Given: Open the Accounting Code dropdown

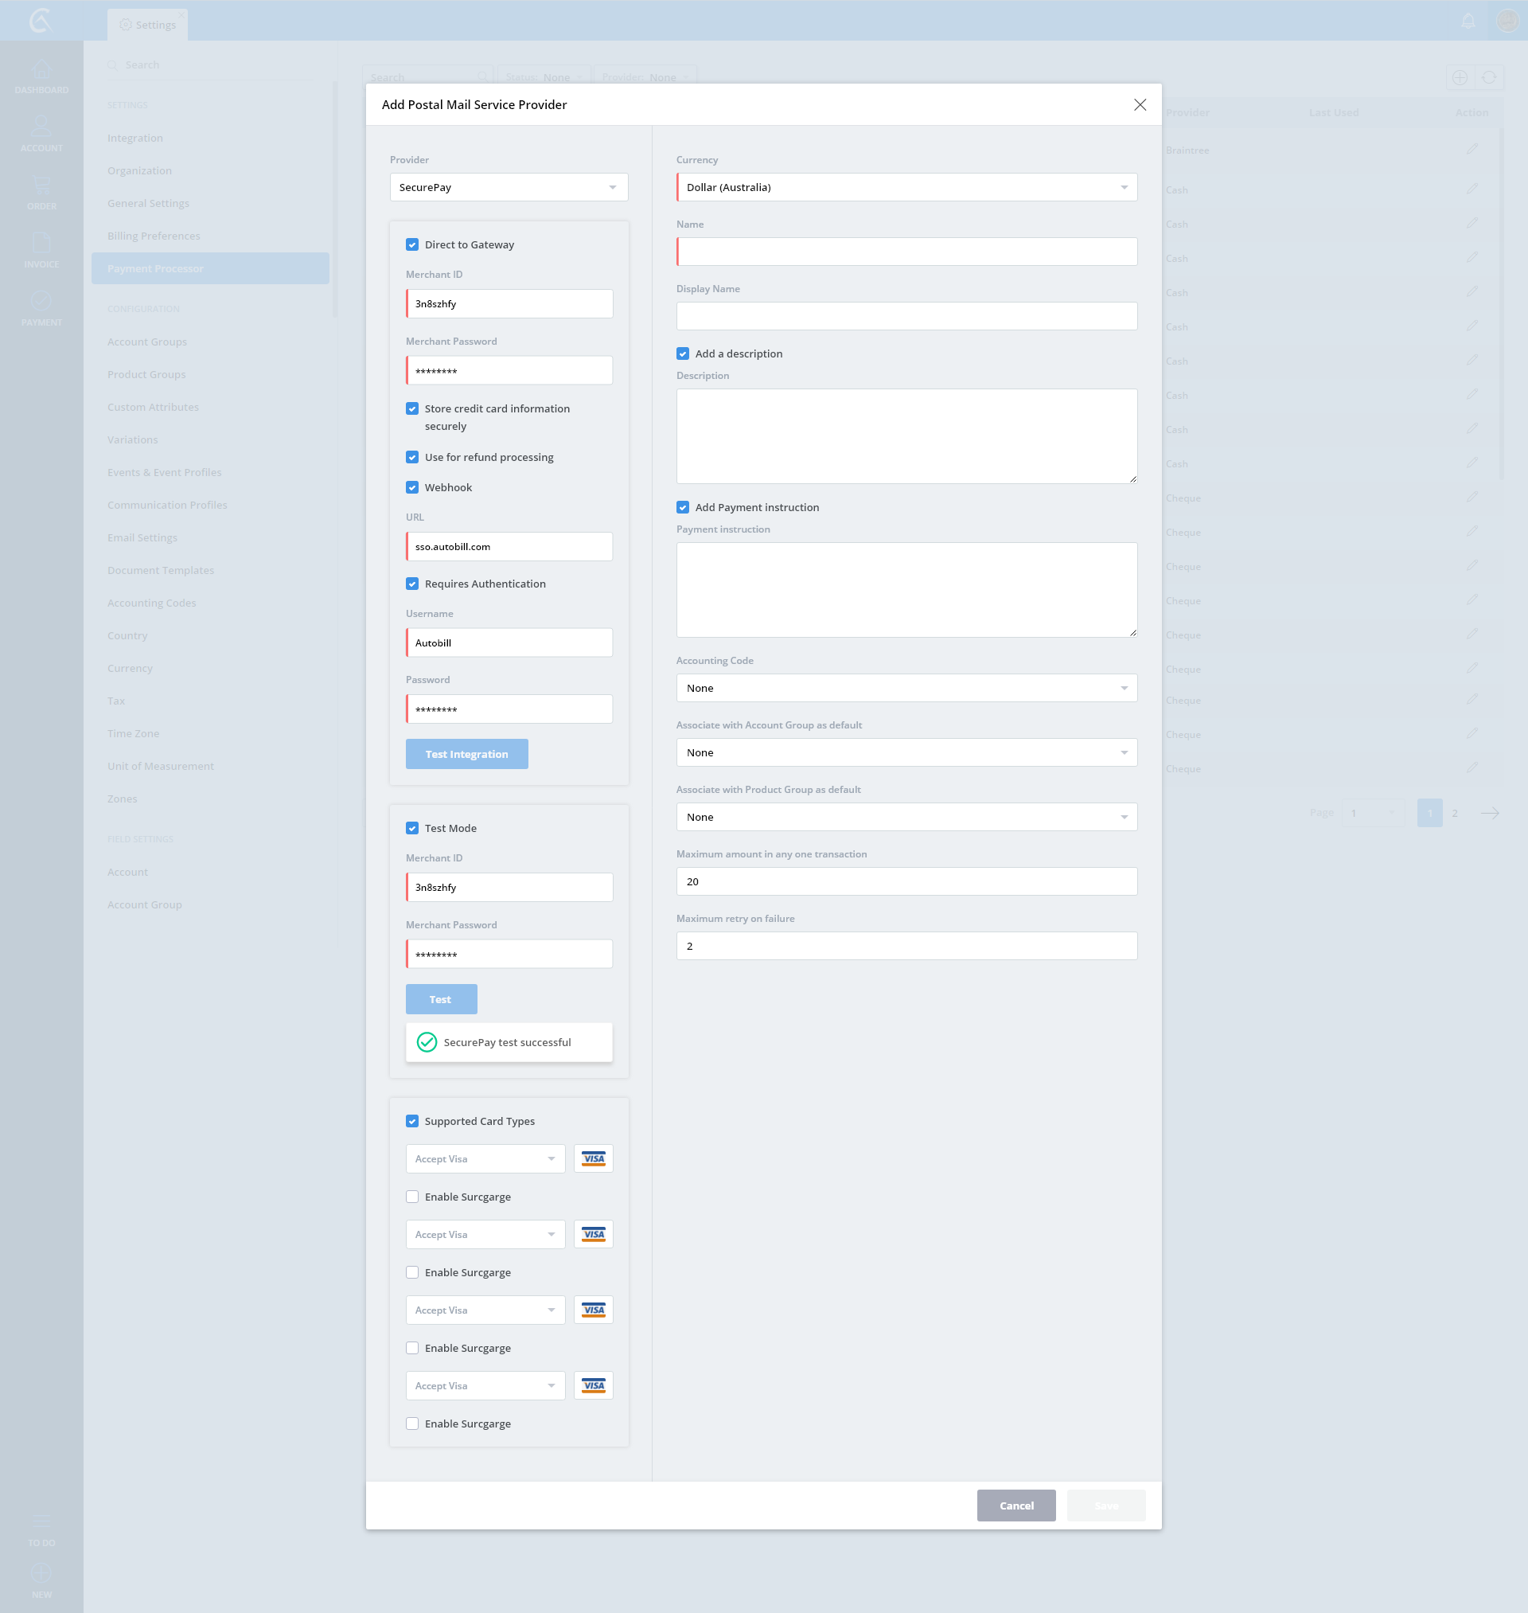Looking at the screenshot, I should click(906, 688).
